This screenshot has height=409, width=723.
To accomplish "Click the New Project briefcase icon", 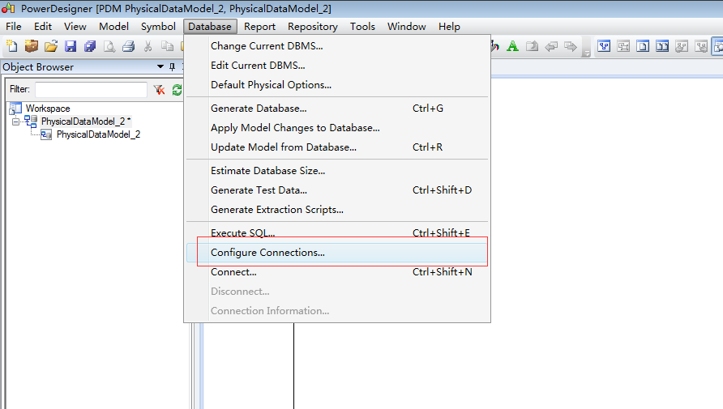I will coord(32,46).
